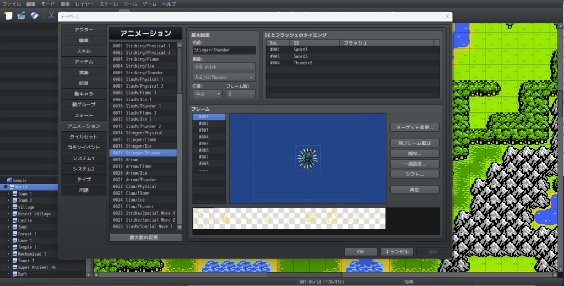This screenshot has width=564, height=286.
Task: Open image picker for Ani_stick
Action: pyautogui.click(x=251, y=67)
